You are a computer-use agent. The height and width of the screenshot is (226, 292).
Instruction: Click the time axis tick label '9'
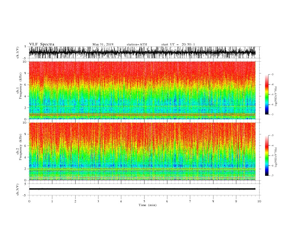(236, 201)
